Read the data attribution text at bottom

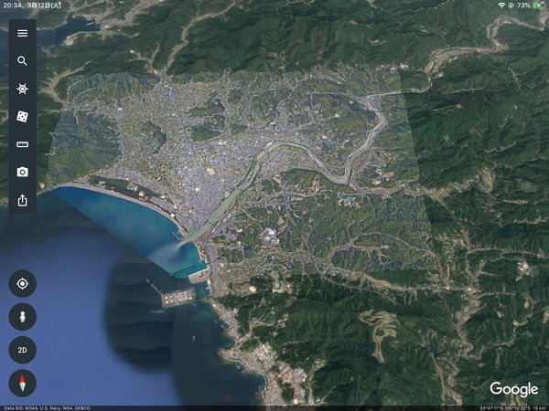[47, 408]
